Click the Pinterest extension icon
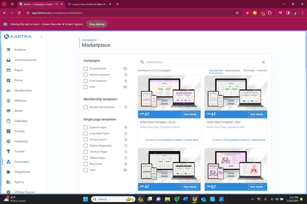The height and width of the screenshot is (204, 307). tap(247, 13)
